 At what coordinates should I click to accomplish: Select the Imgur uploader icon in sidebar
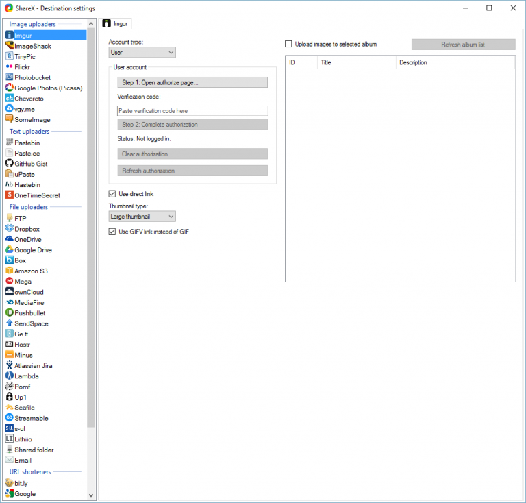tap(10, 35)
